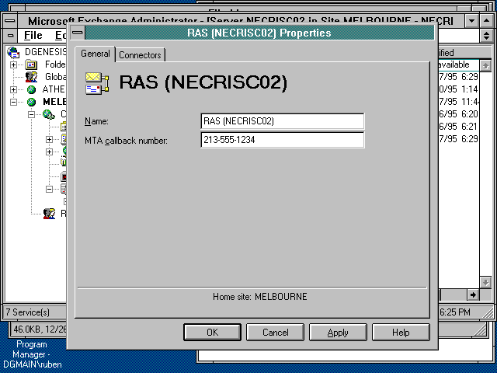Image resolution: width=497 pixels, height=373 pixels.
Task: Select the row dated '7/95 11:4'
Action: point(458,102)
